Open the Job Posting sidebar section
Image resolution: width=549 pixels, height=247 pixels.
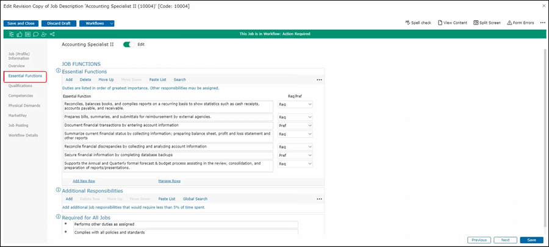pos(20,125)
